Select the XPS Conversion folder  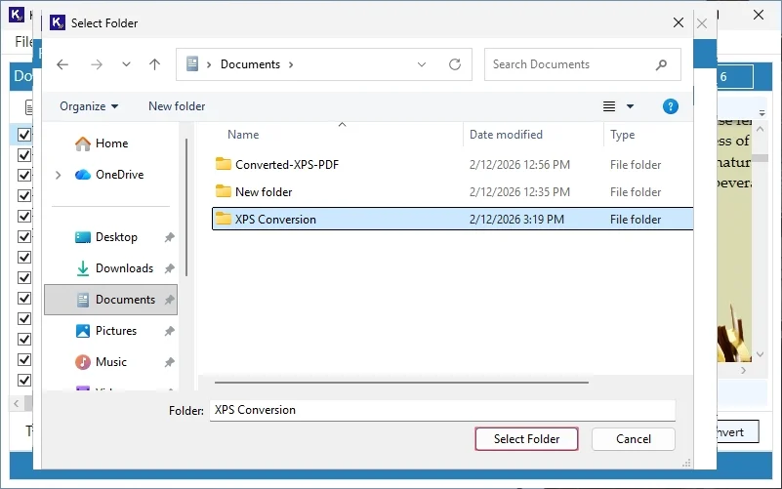(x=452, y=219)
